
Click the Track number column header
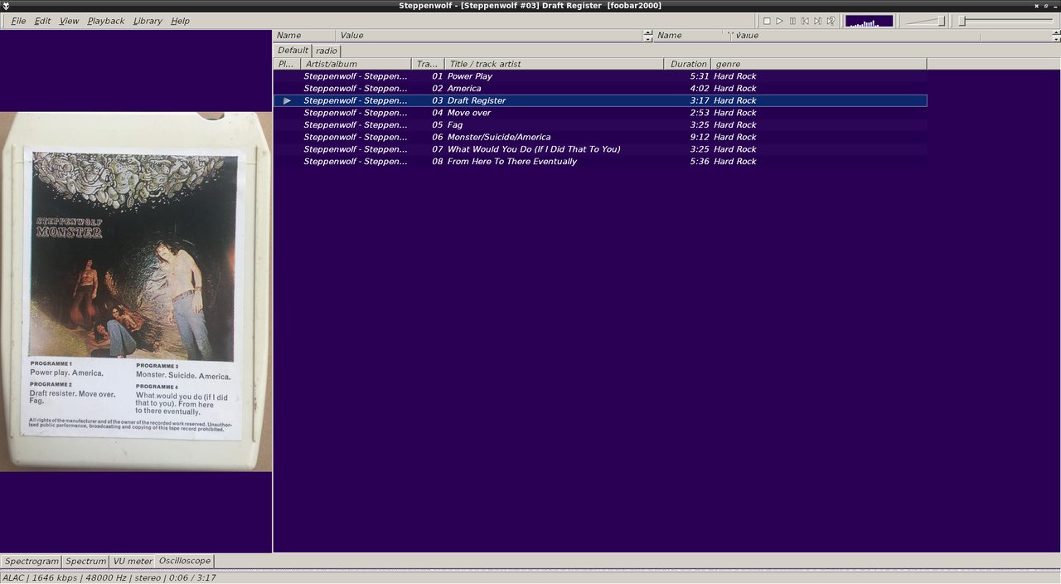[x=428, y=64]
